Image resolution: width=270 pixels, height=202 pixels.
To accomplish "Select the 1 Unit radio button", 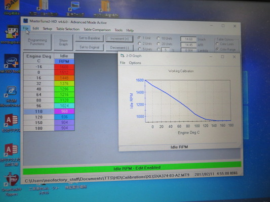I will pyautogui.click(x=139, y=38).
